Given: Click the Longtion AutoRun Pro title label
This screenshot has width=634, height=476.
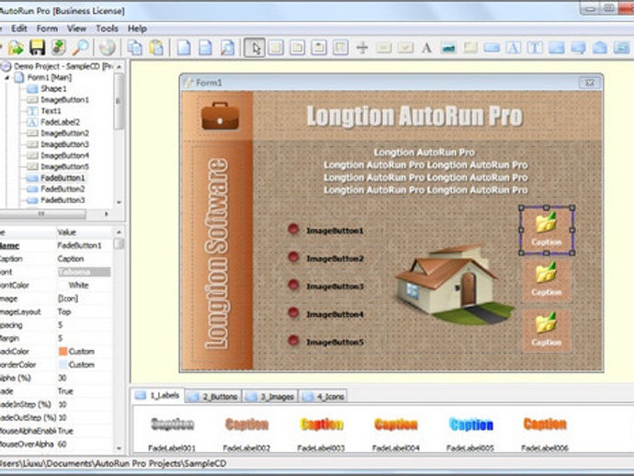Looking at the screenshot, I should tap(414, 116).
